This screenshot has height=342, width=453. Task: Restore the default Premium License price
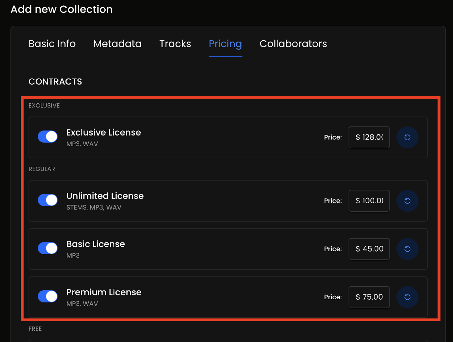[407, 297]
